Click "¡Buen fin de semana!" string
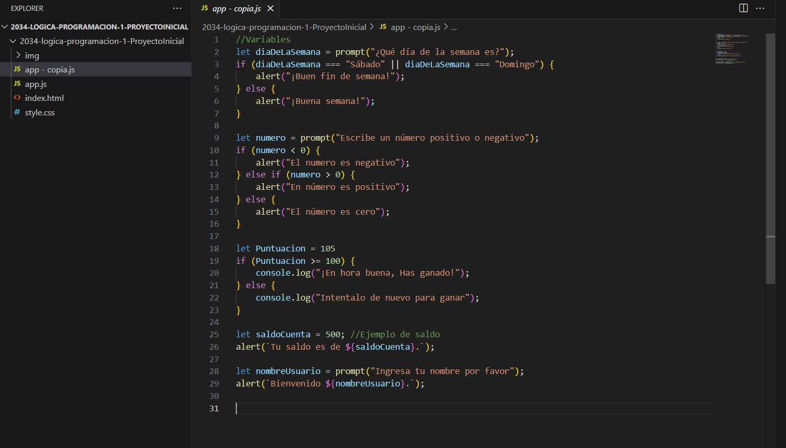The width and height of the screenshot is (786, 448). (340, 76)
